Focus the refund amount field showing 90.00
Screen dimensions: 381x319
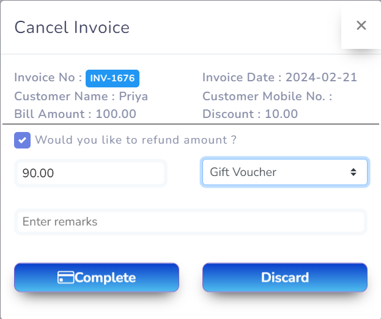pyautogui.click(x=91, y=173)
